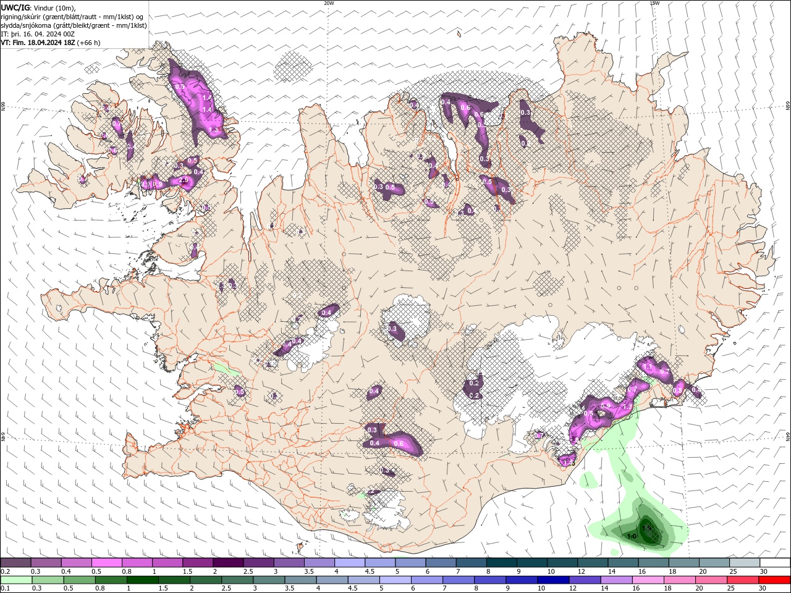This screenshot has width=791, height=593.
Task: Click the '(+66 h)' forecast offset text
Action: click(x=89, y=43)
